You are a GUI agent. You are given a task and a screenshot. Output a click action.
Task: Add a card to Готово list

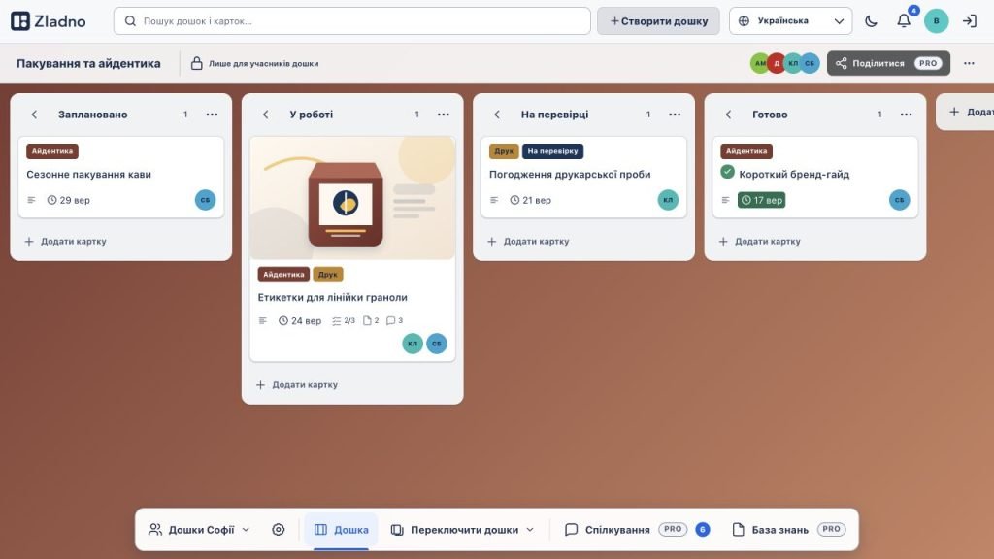click(x=759, y=242)
